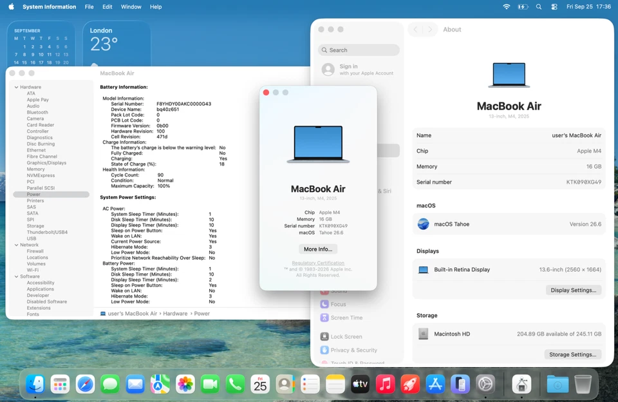Select Wi-Fi under Network
Viewport: 618px width, 402px height.
[x=33, y=270]
